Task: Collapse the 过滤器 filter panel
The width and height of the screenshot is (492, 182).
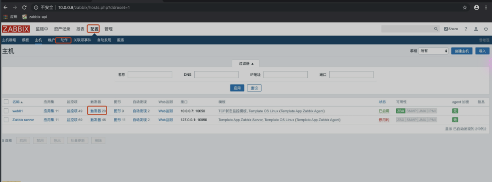Action: pyautogui.click(x=246, y=63)
